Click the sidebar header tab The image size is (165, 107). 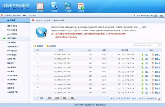pyautogui.click(x=15, y=20)
